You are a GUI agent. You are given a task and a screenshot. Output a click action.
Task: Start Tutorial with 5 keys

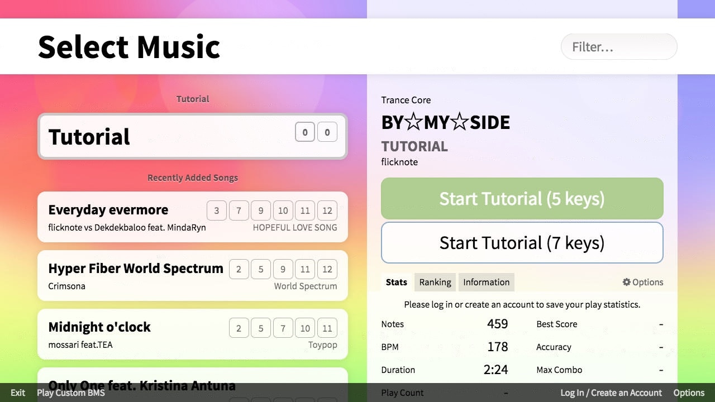tap(522, 199)
